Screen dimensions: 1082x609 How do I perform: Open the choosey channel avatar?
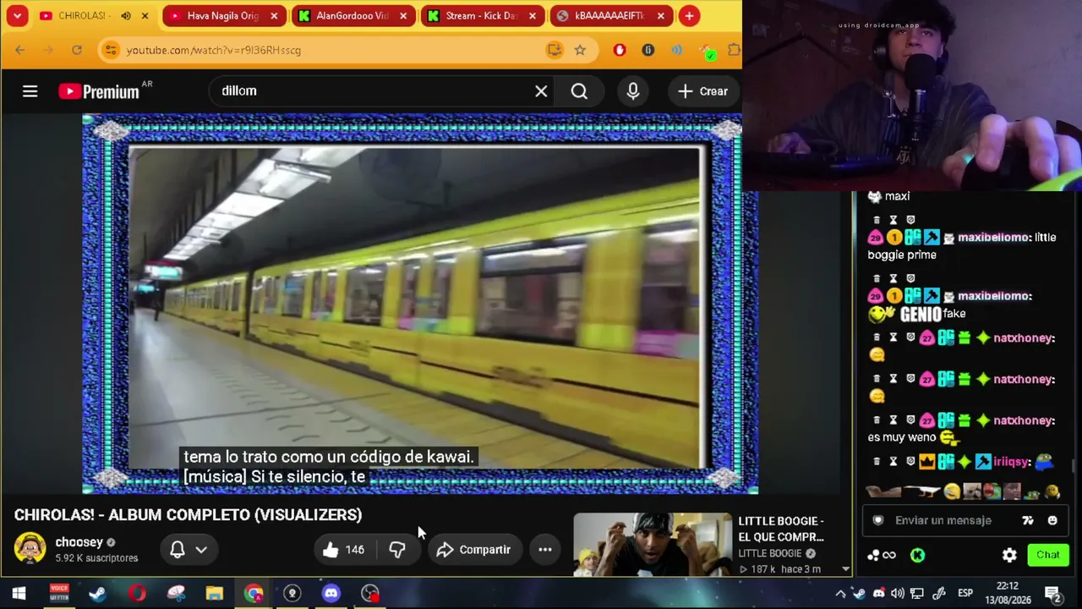tap(30, 549)
